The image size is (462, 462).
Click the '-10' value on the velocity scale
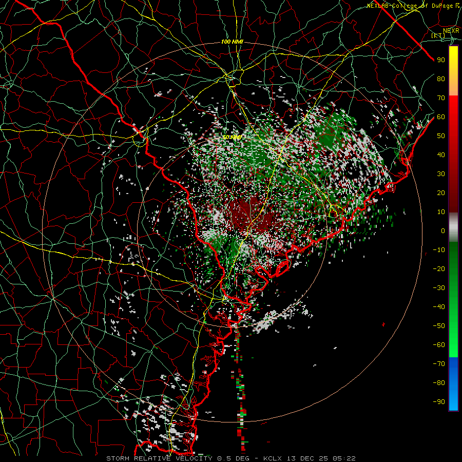point(439,250)
